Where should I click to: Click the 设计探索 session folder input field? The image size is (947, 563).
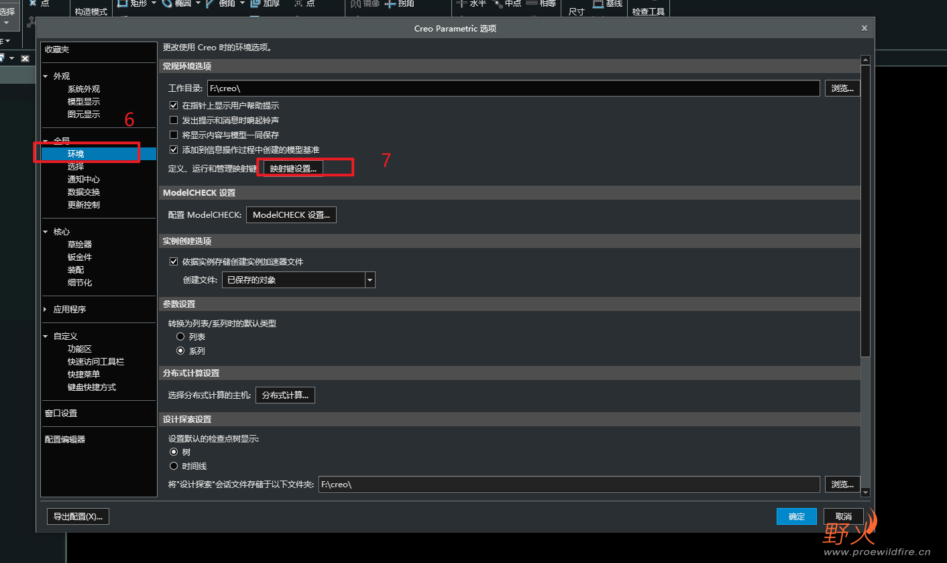(x=569, y=484)
